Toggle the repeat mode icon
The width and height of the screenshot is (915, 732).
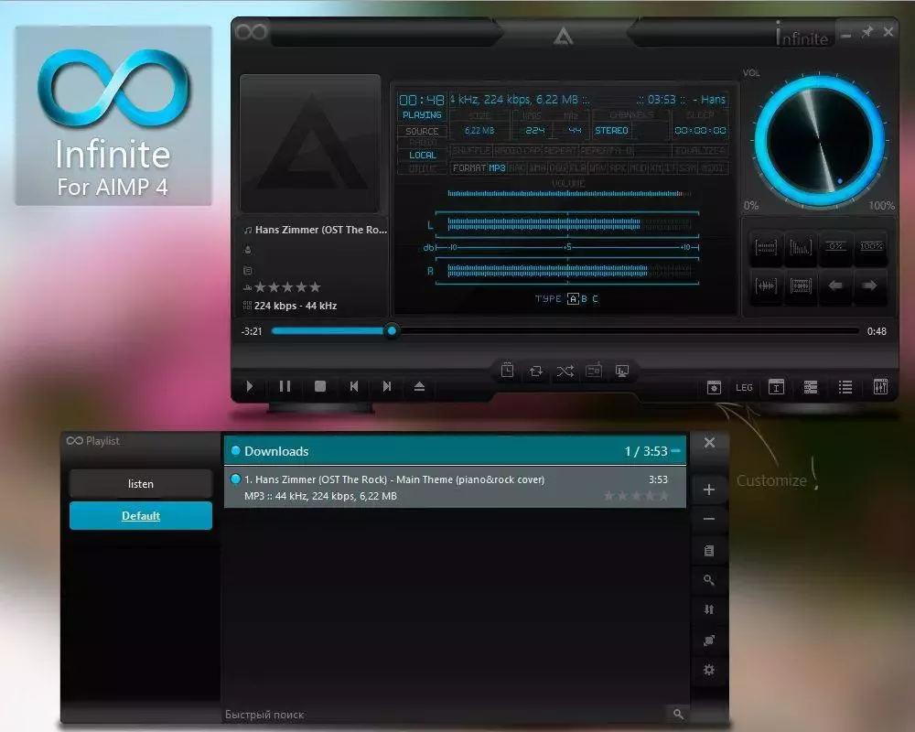pyautogui.click(x=536, y=371)
